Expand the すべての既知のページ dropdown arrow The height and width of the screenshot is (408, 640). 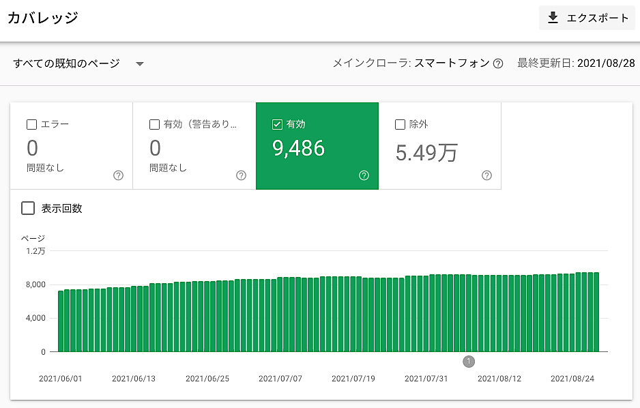click(x=140, y=63)
